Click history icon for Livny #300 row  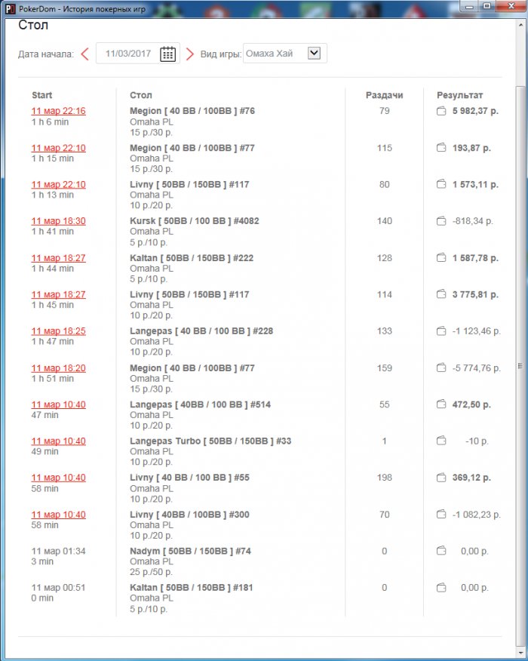pyautogui.click(x=441, y=515)
